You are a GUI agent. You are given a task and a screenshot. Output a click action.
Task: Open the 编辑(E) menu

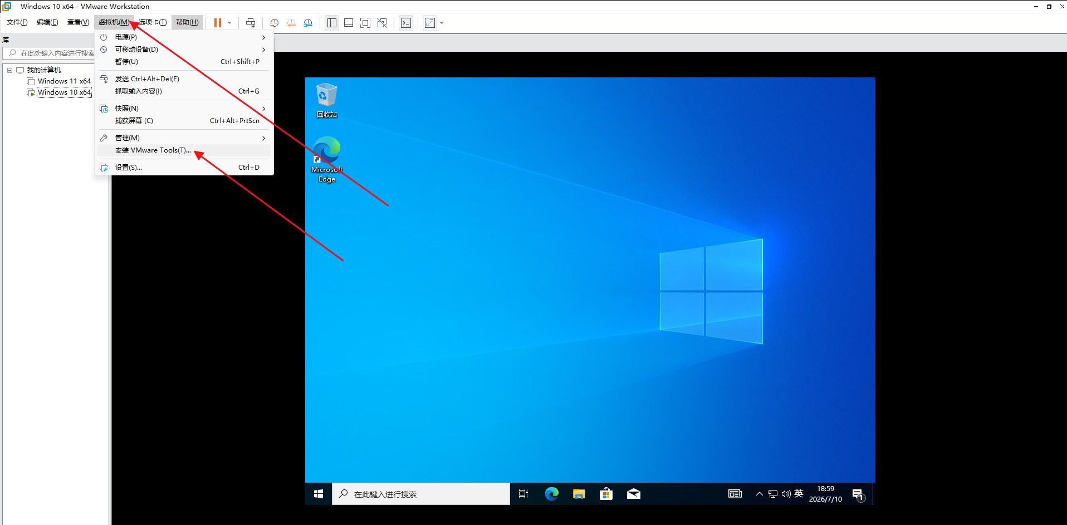(x=47, y=22)
